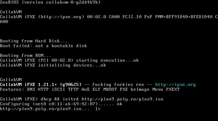Click the 'Boot failed: not a bootable disk' message
Viewport: 218px width, 121px height.
43,46
